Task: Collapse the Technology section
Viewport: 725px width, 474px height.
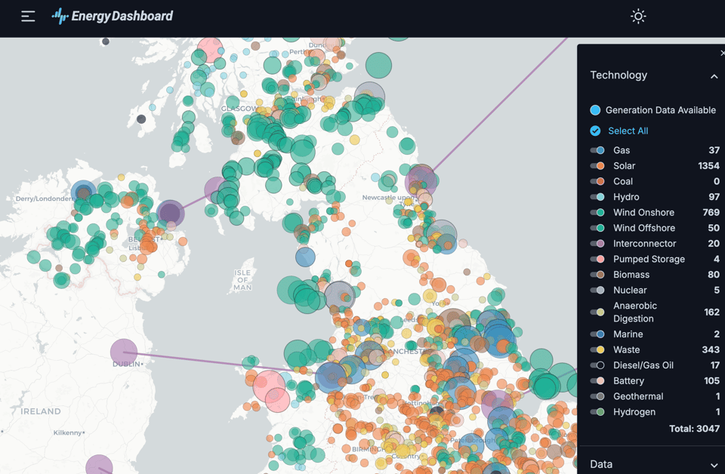Action: (714, 75)
